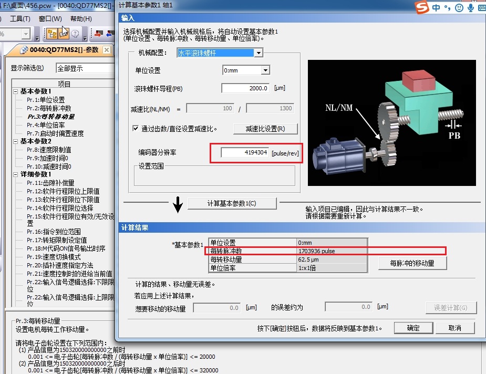The width and height of the screenshot is (486, 374).
Task: Collapse the 基本参数1 tree node
Action: 15,91
